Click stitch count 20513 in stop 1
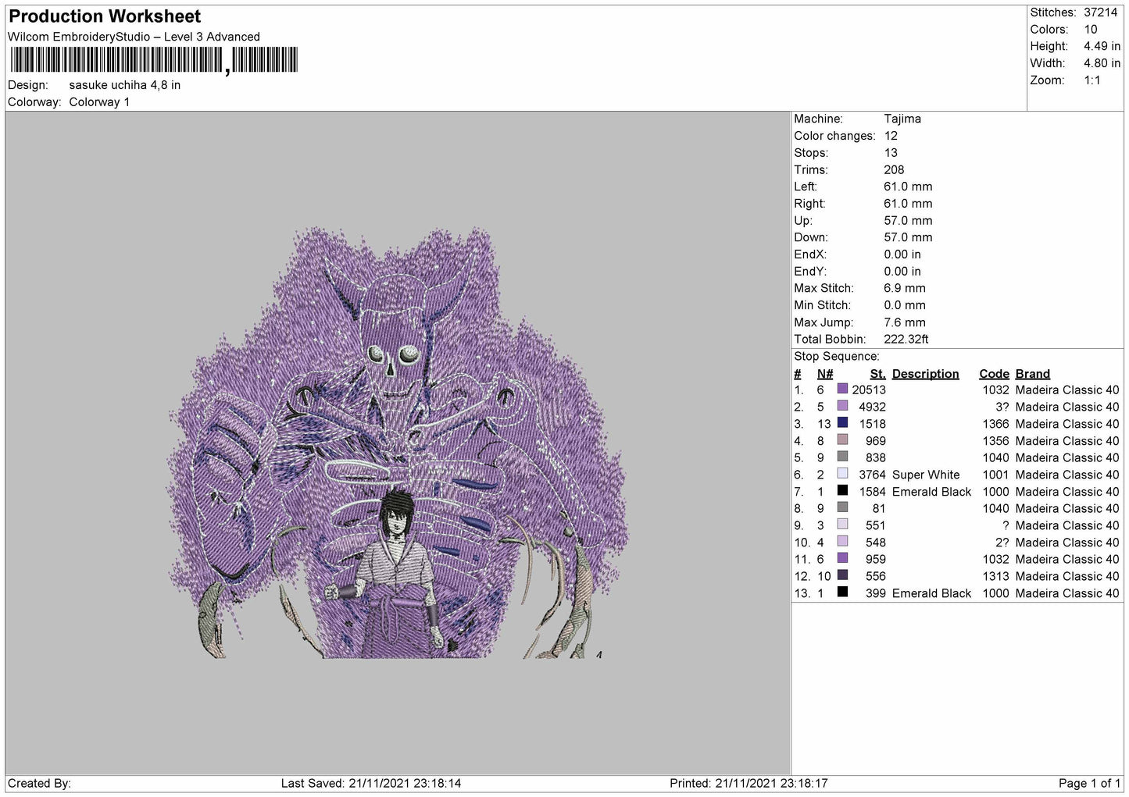Image resolution: width=1129 pixels, height=797 pixels. (869, 390)
